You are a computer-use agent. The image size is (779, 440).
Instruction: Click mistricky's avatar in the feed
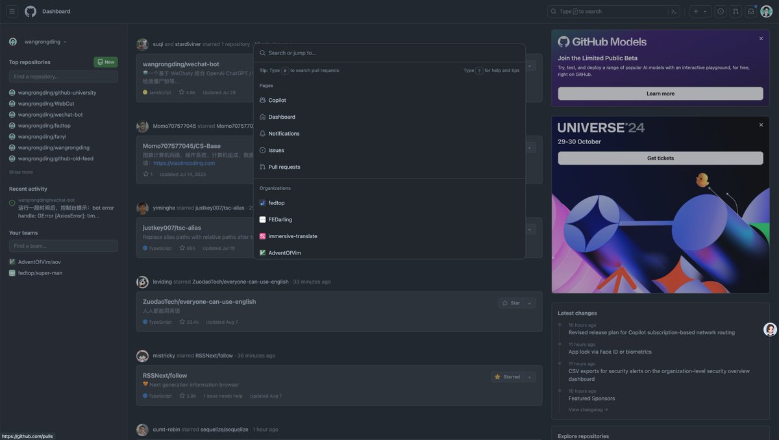coord(142,356)
